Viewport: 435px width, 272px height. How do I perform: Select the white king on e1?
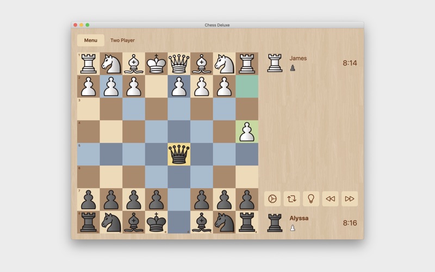[156, 64]
